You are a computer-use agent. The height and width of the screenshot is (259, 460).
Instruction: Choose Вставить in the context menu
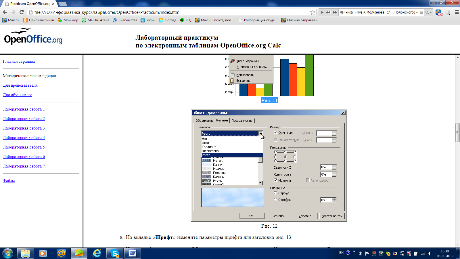coord(251,81)
